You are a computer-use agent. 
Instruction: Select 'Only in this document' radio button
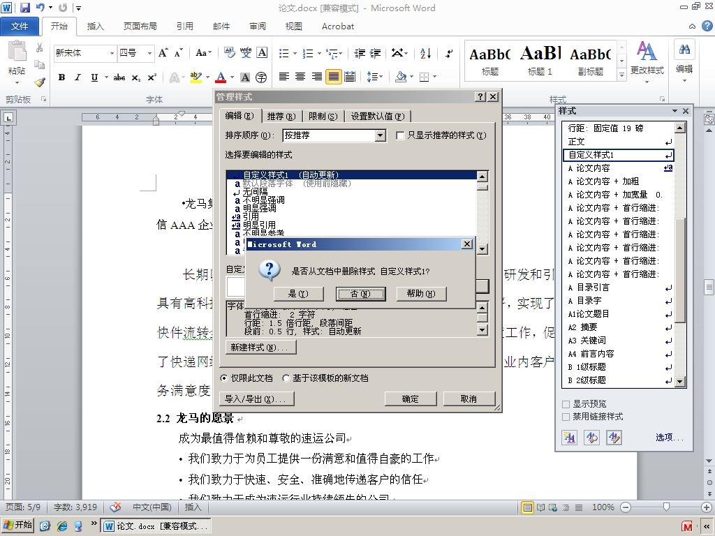coord(224,378)
